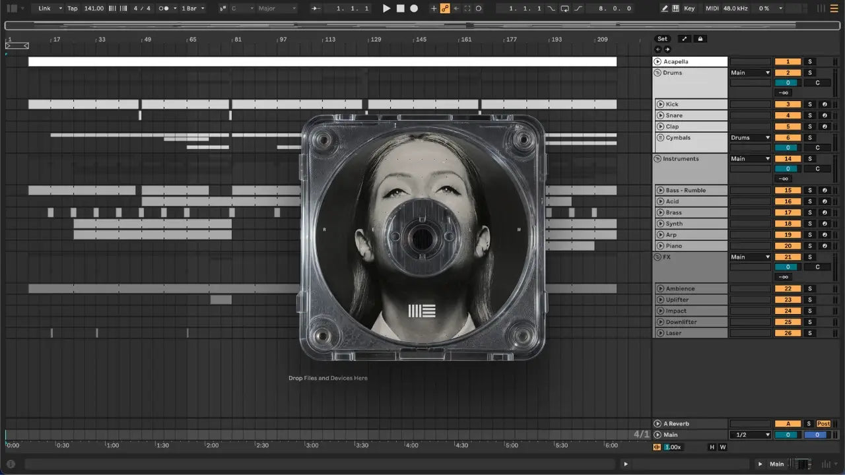Click the Session Record circle icon
Screen dimensions: 845x475
479,9
